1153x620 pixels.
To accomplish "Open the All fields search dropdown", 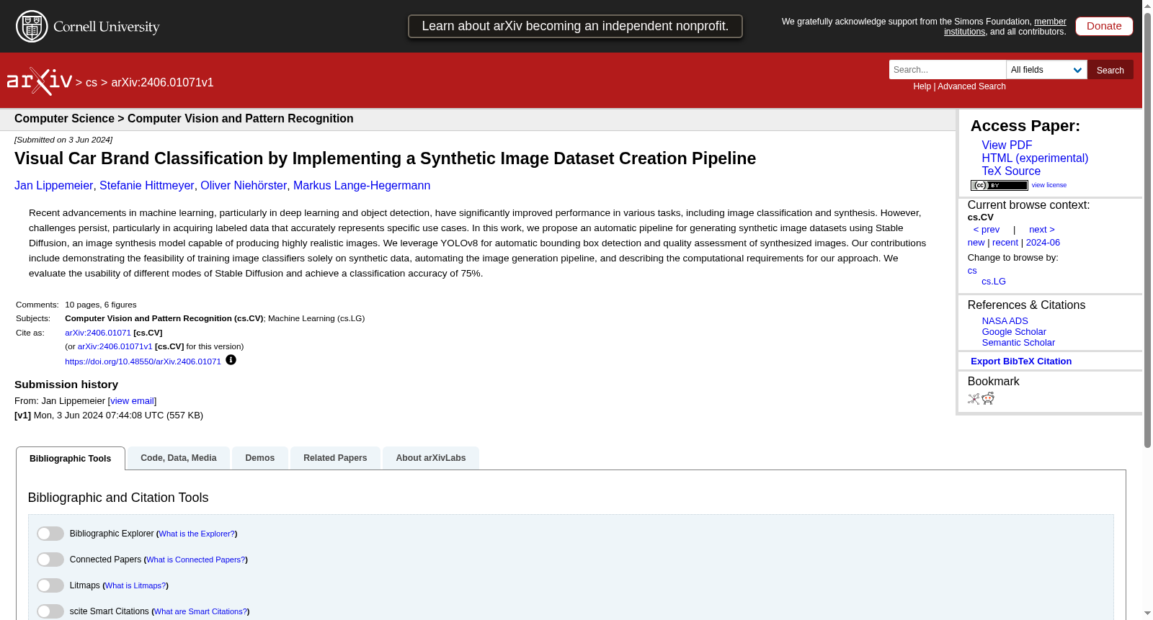I will pyautogui.click(x=1046, y=70).
